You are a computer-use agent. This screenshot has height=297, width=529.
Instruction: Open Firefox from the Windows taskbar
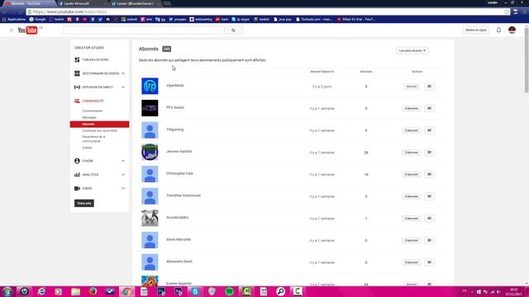[93, 291]
